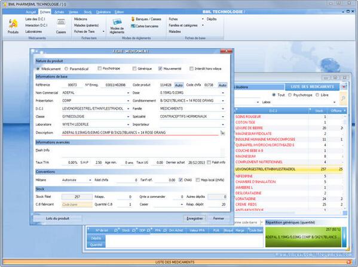Image resolution: width=358 pixels, height=267 pixels.
Task: Open Liste des D.C.I ribbon item
Action: tap(35, 19)
